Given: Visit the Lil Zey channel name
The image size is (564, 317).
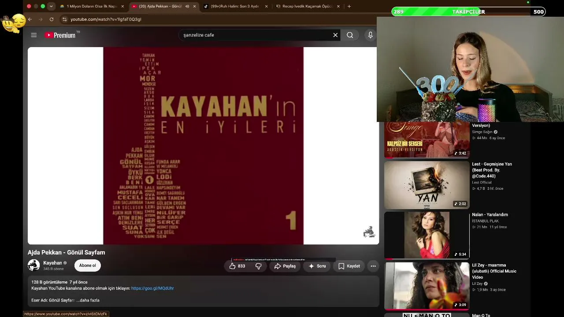Looking at the screenshot, I should [x=477, y=284].
